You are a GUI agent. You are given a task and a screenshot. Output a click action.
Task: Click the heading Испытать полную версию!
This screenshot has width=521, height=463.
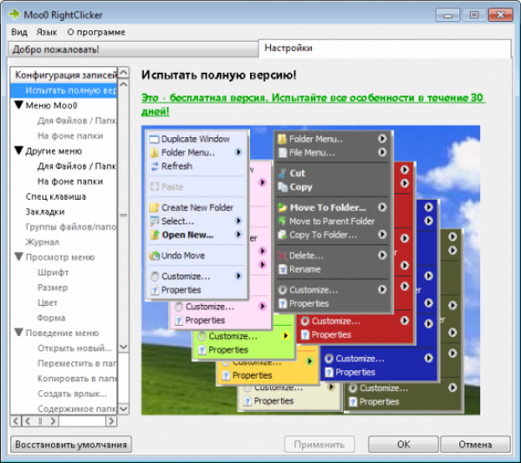click(x=219, y=75)
